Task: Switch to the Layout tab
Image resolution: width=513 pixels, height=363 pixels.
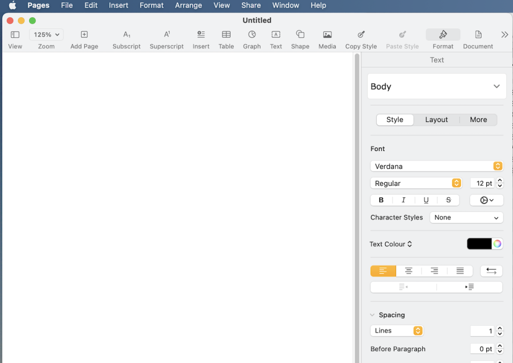Action: click(436, 119)
